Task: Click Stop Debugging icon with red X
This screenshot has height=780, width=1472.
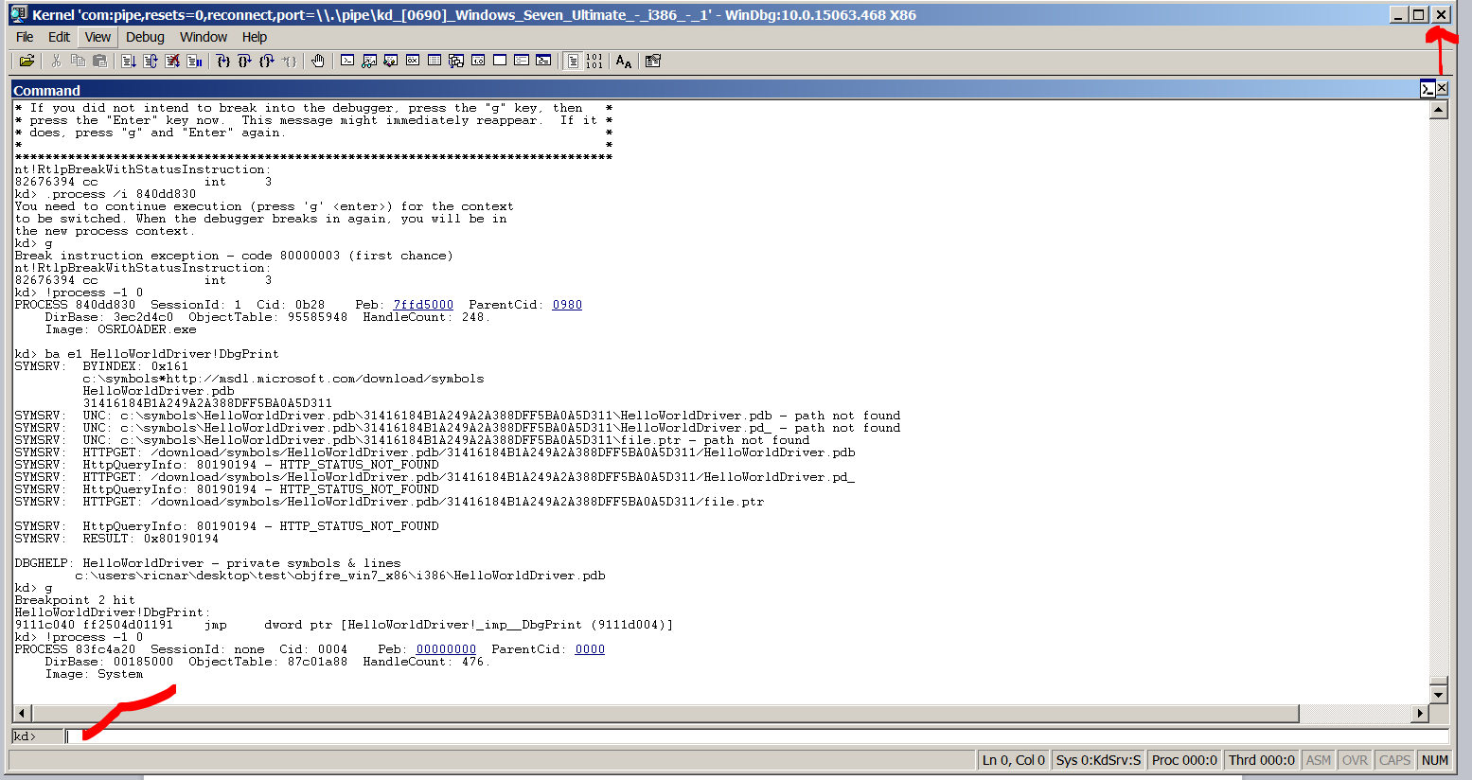Action: [172, 61]
